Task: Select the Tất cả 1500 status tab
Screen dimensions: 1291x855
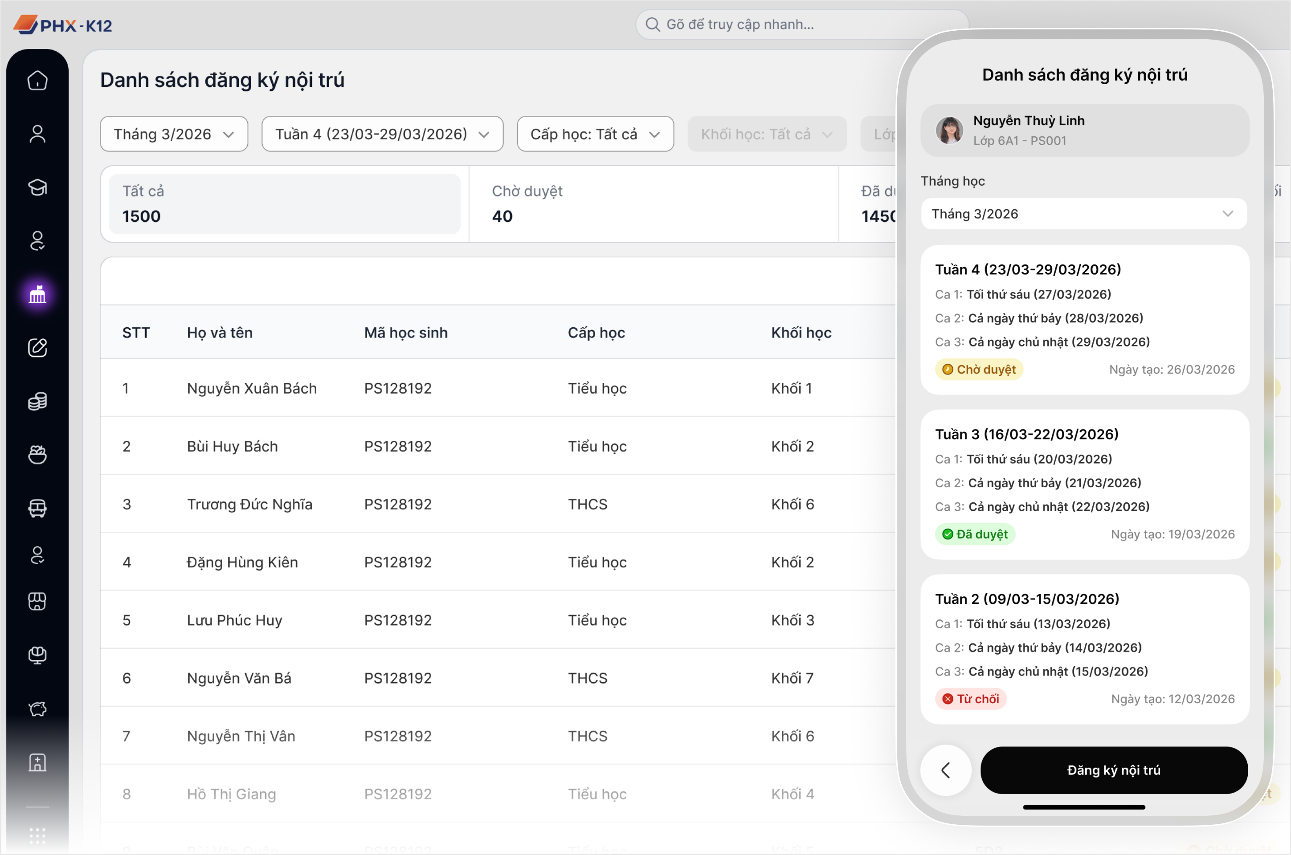Action: (x=285, y=204)
